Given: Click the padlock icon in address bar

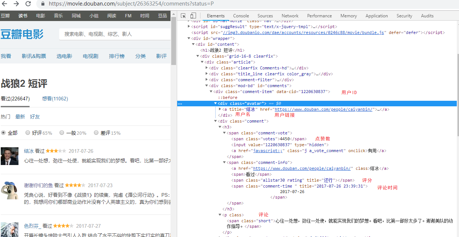Looking at the screenshot, I should (x=43, y=4).
